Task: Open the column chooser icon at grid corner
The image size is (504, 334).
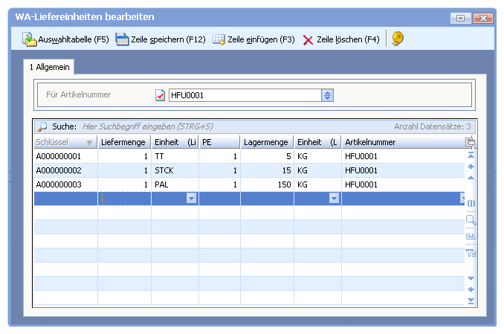Action: (470, 142)
